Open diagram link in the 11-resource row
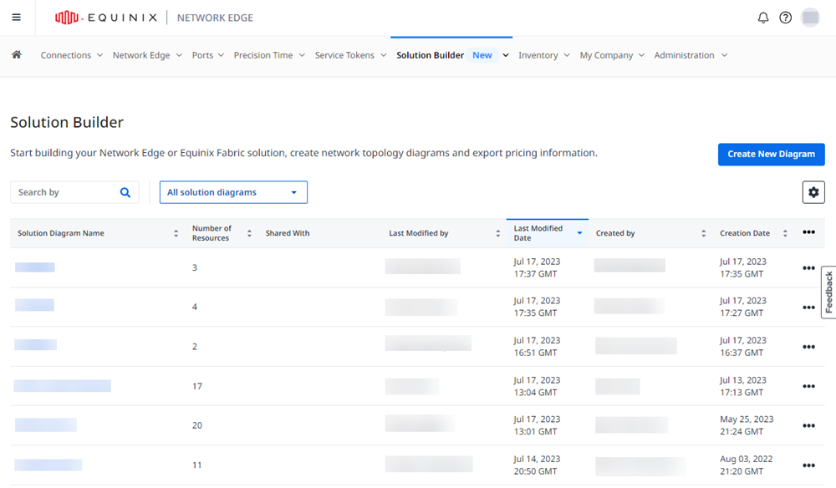Screen dimensions: 836x488 click(48, 465)
